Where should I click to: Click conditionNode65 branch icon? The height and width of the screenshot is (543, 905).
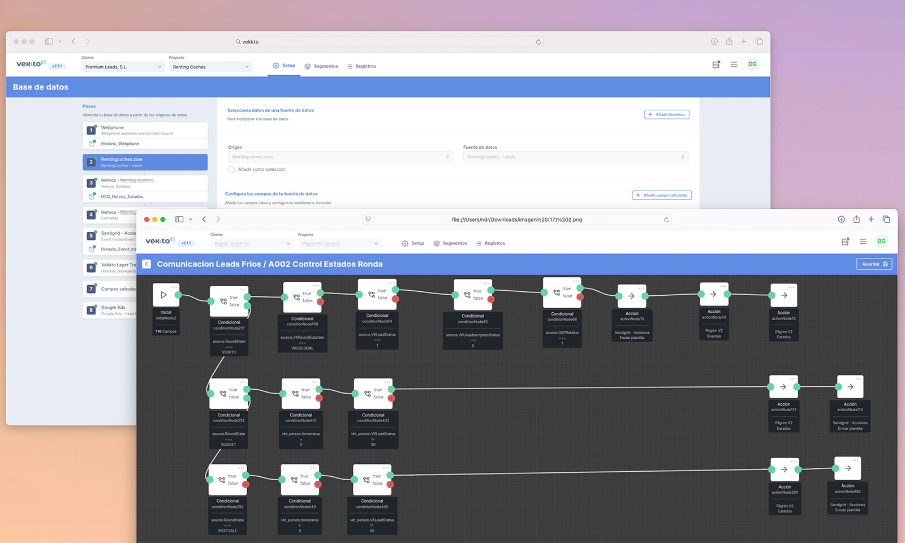click(467, 295)
